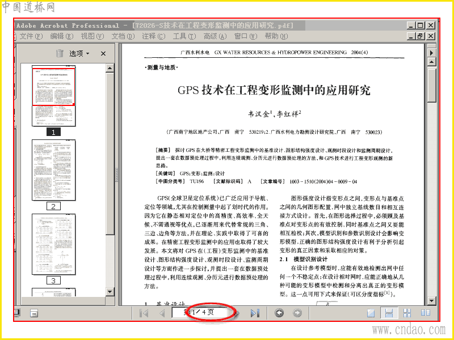Close the page thumbnails panel
The width and height of the screenshot is (454, 340).
[103, 53]
